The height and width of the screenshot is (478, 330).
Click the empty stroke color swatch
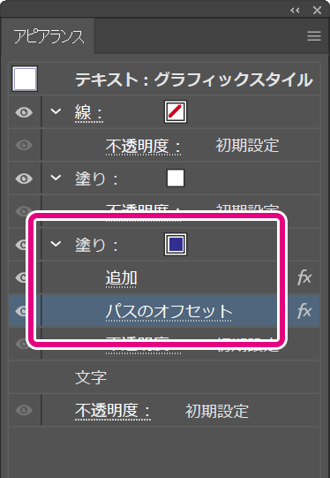tap(176, 112)
